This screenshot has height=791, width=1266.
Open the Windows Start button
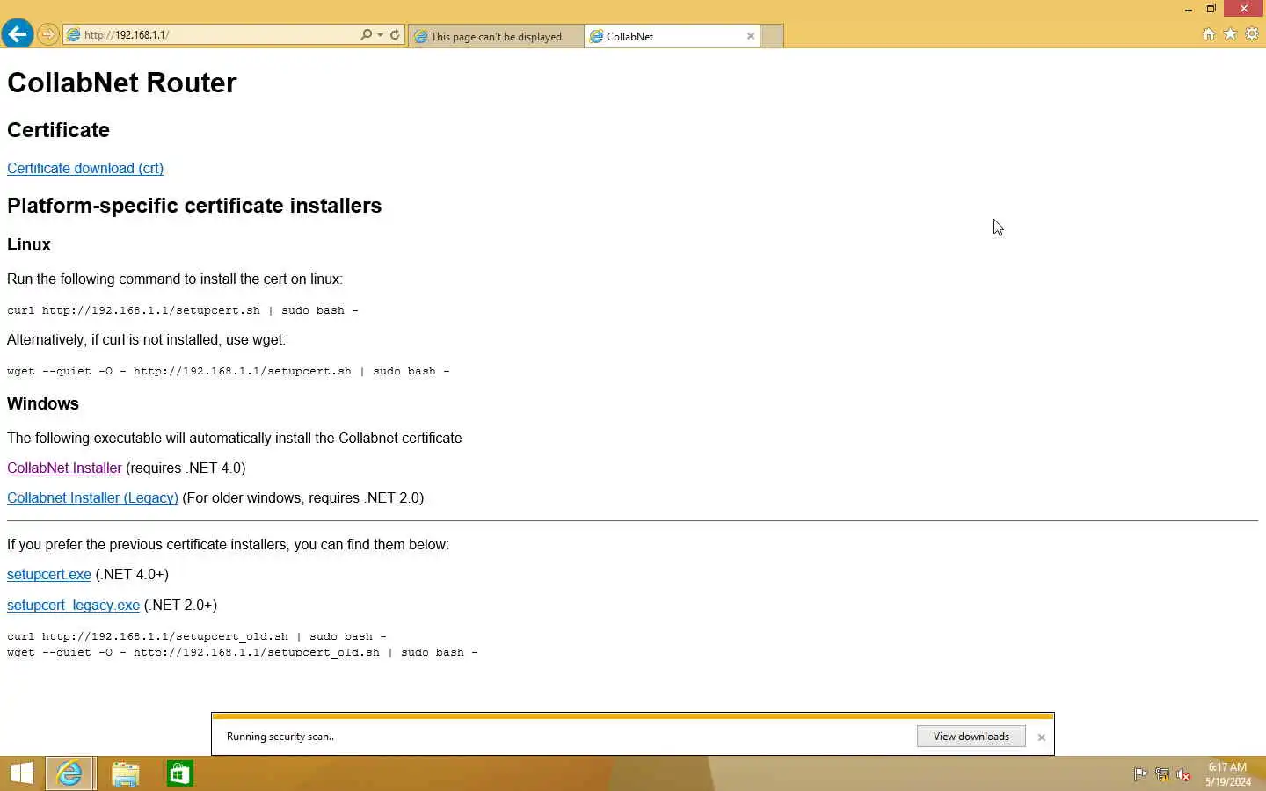click(x=21, y=773)
